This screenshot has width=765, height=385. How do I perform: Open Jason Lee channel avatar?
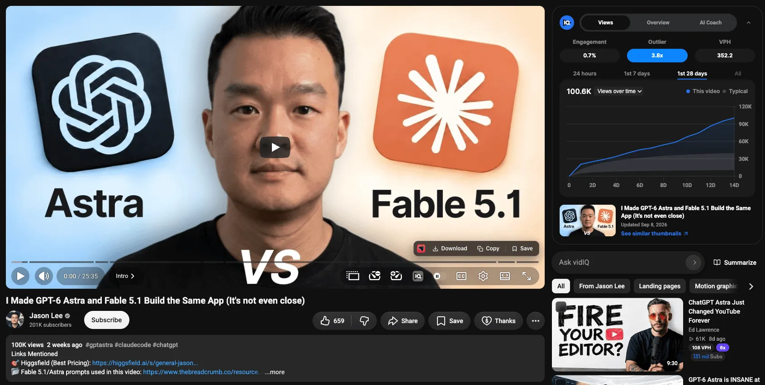click(x=15, y=319)
